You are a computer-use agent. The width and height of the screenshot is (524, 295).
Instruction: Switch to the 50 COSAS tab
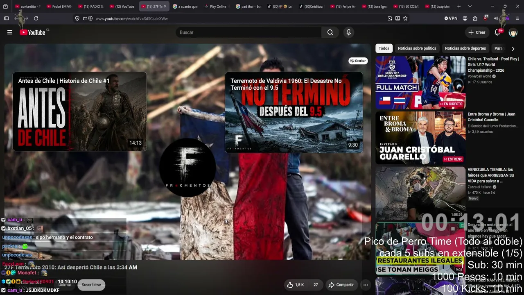407,7
